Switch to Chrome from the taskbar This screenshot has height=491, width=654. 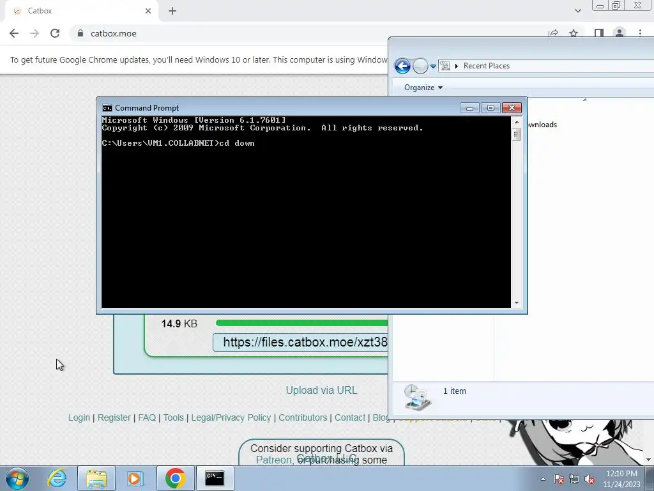click(175, 478)
